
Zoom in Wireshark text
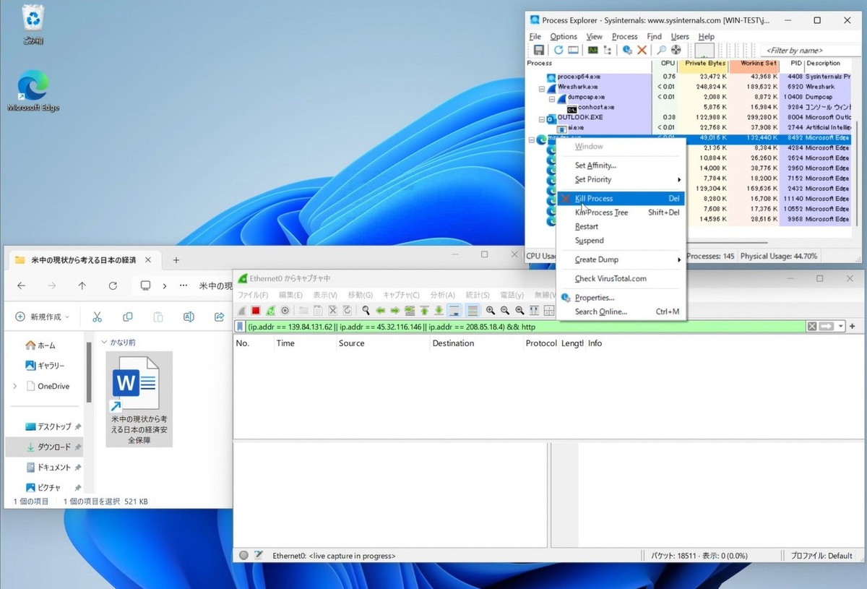pyautogui.click(x=490, y=310)
